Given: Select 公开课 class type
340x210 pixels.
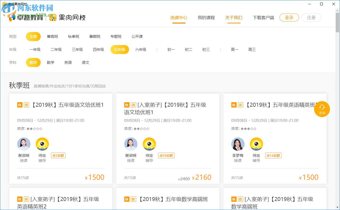Looking at the screenshot, I should pyautogui.click(x=137, y=37).
